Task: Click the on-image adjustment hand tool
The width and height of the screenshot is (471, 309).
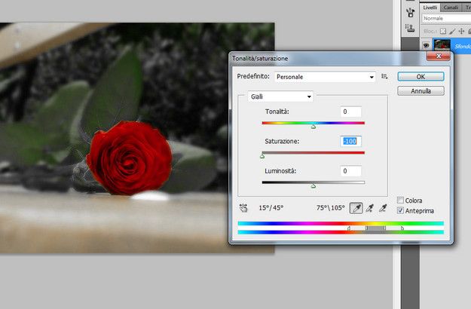Action: click(243, 207)
